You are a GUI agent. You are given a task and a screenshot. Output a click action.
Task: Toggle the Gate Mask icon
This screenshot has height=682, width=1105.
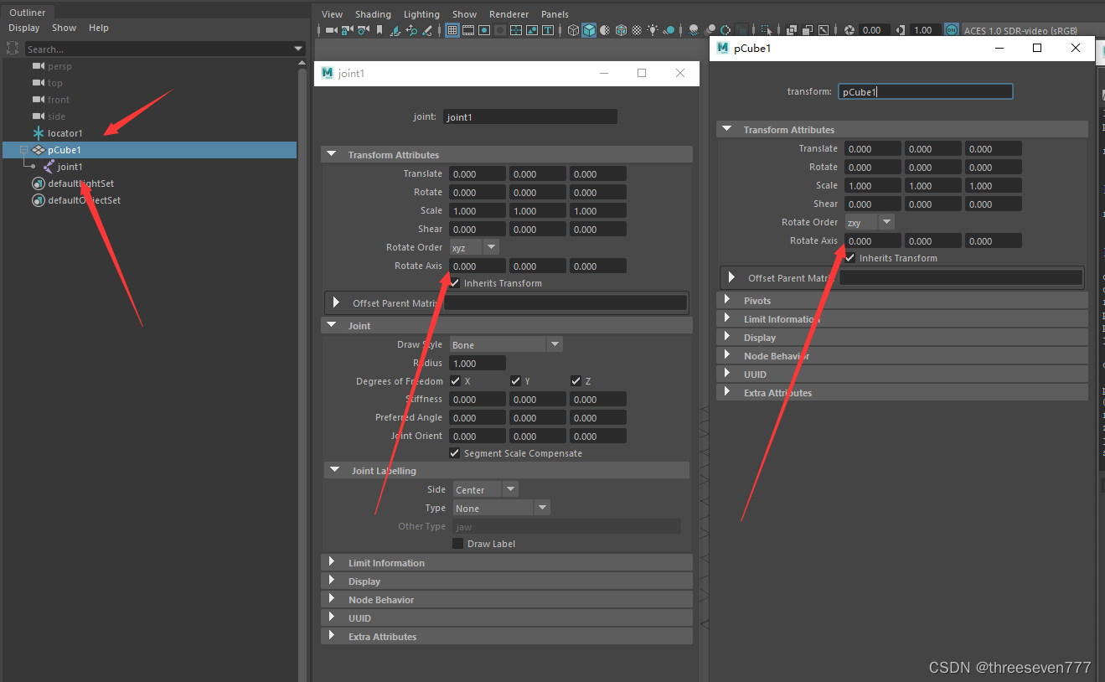500,30
